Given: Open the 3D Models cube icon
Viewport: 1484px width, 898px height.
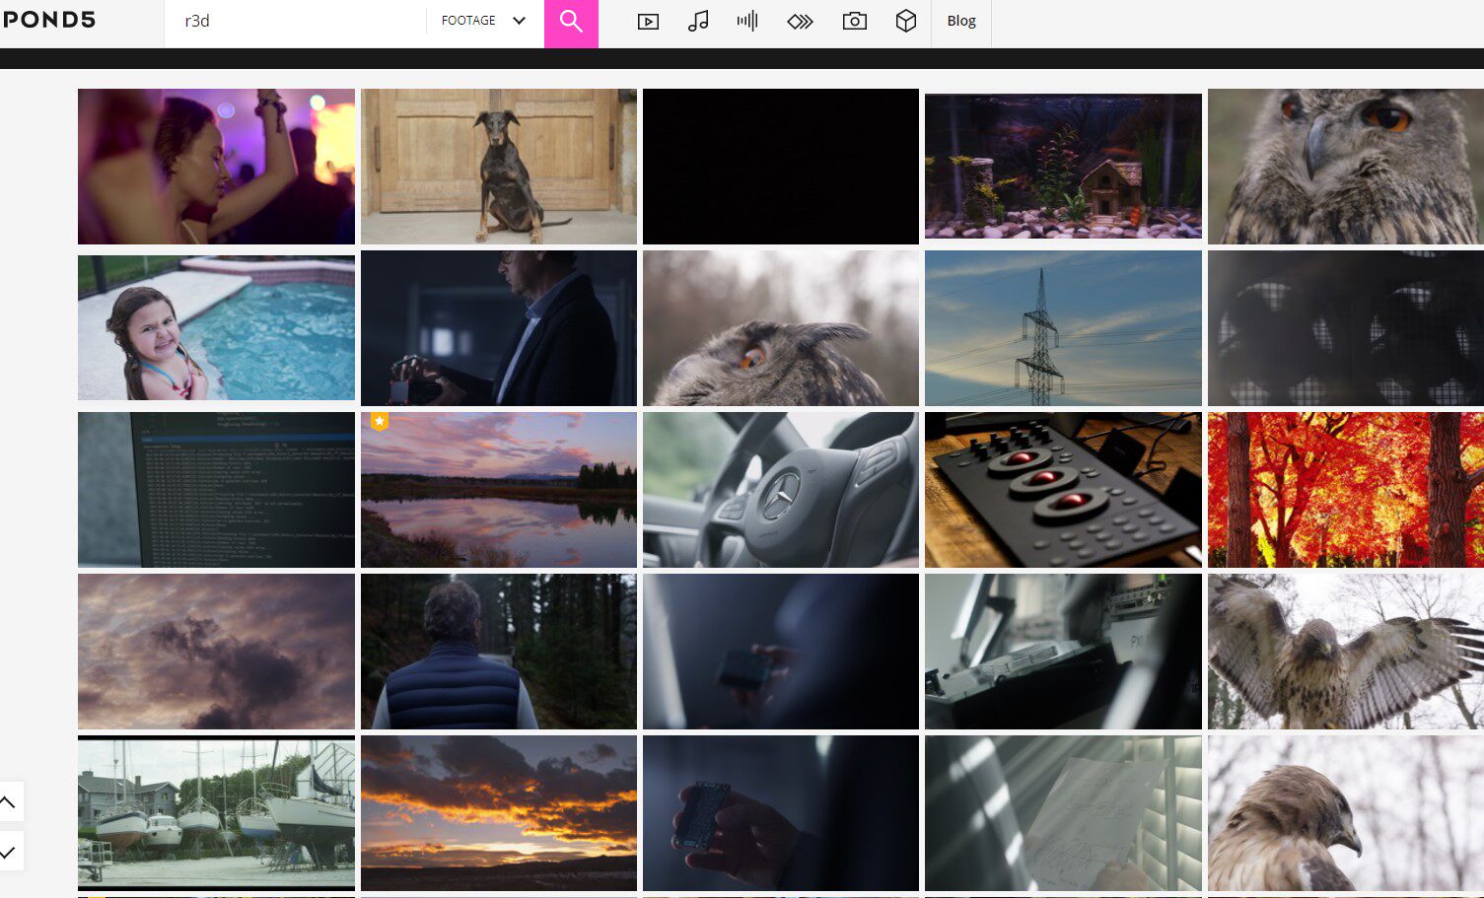Looking at the screenshot, I should pos(906,20).
